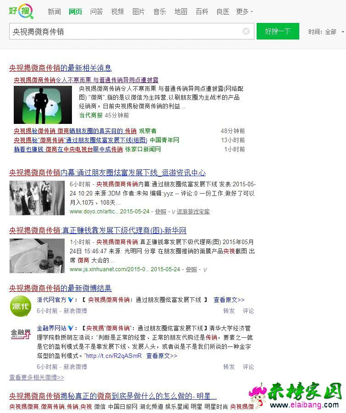Open the 时间: 全部 time filter dropdown

(x=326, y=32)
